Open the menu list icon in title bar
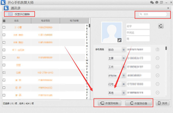Viewport: 173px width, 113px height. pyautogui.click(x=161, y=2)
